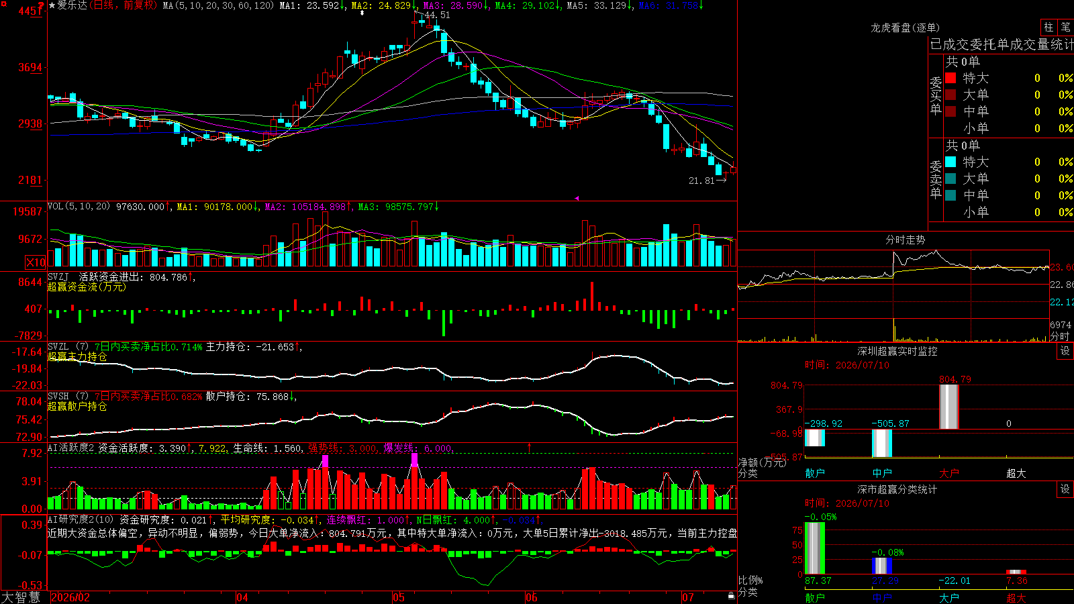Screen dimensions: 1074x604
Task: Click the star icon before 爱乐达
Action: pyautogui.click(x=52, y=5)
